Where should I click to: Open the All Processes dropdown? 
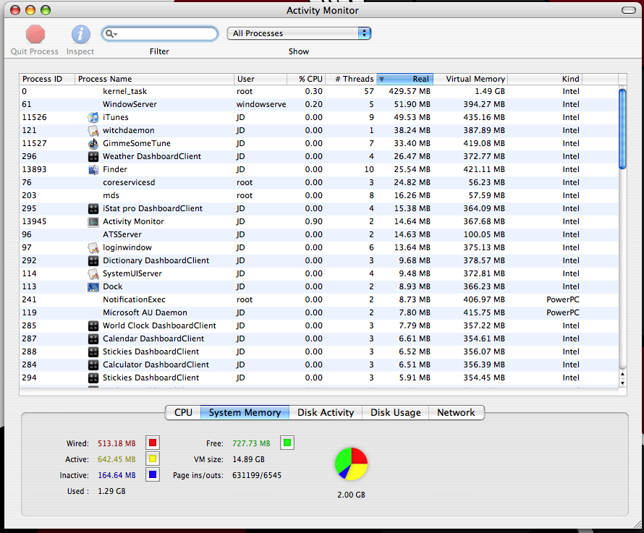pos(299,33)
